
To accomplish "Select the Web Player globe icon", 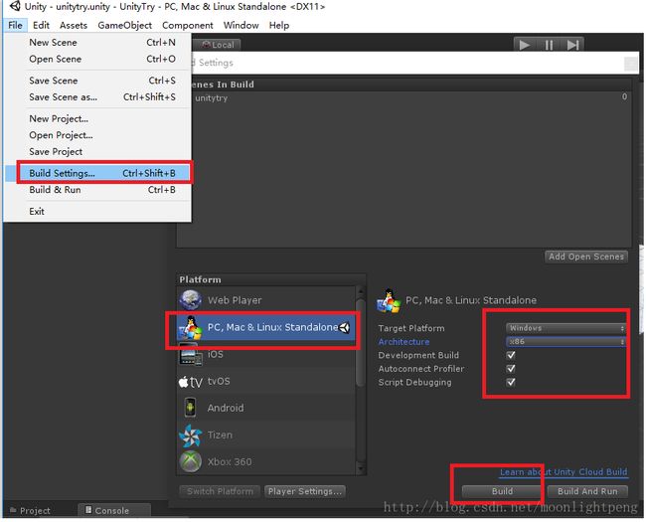I will point(191,300).
